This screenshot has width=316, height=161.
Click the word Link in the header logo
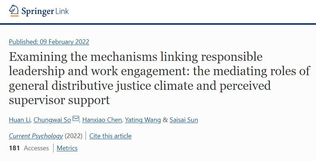[62, 11]
